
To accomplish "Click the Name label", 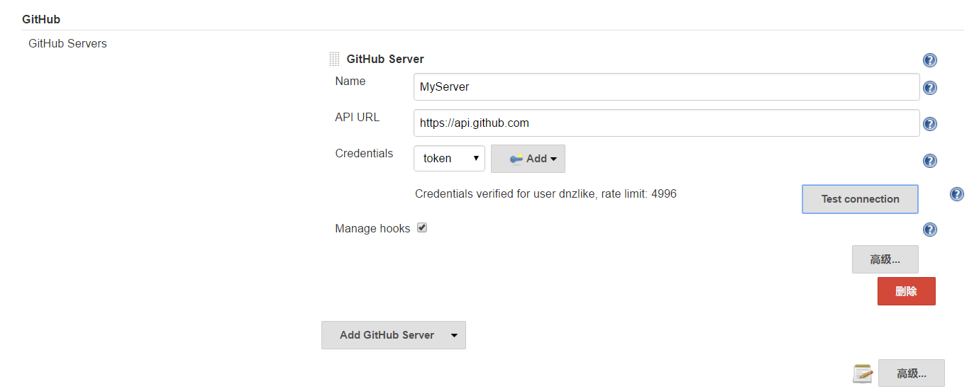I will pos(350,81).
